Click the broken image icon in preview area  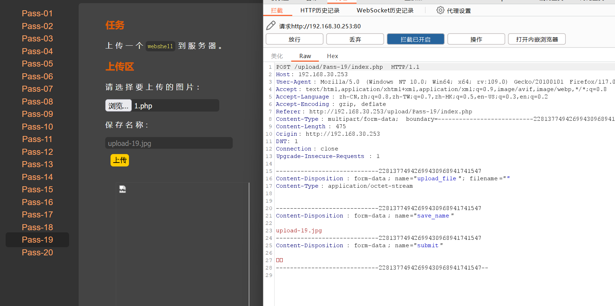[x=123, y=189]
